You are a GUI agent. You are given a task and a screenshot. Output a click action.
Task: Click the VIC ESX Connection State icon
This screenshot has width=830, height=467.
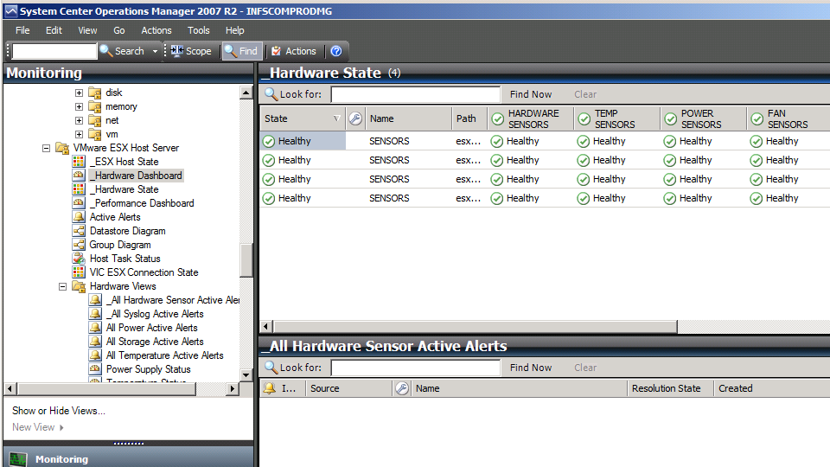pyautogui.click(x=79, y=272)
